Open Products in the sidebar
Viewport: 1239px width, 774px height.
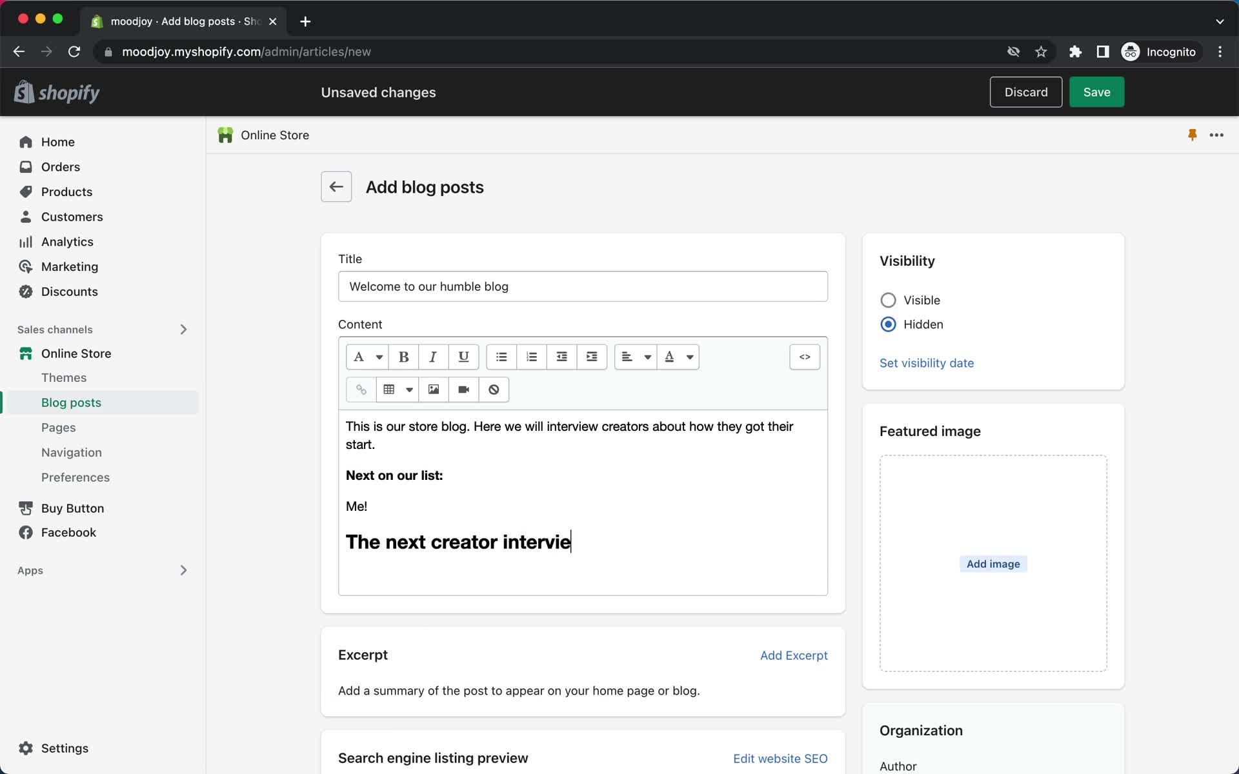[x=66, y=192]
